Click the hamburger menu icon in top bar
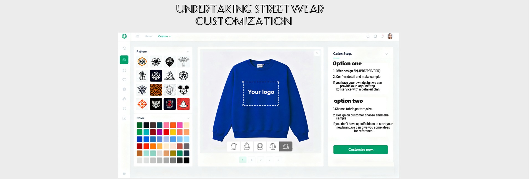Screen dimensions: 532x179 click(x=137, y=36)
